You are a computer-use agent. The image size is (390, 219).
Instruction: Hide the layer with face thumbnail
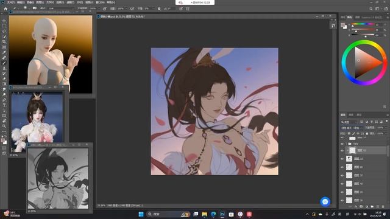pyautogui.click(x=342, y=159)
